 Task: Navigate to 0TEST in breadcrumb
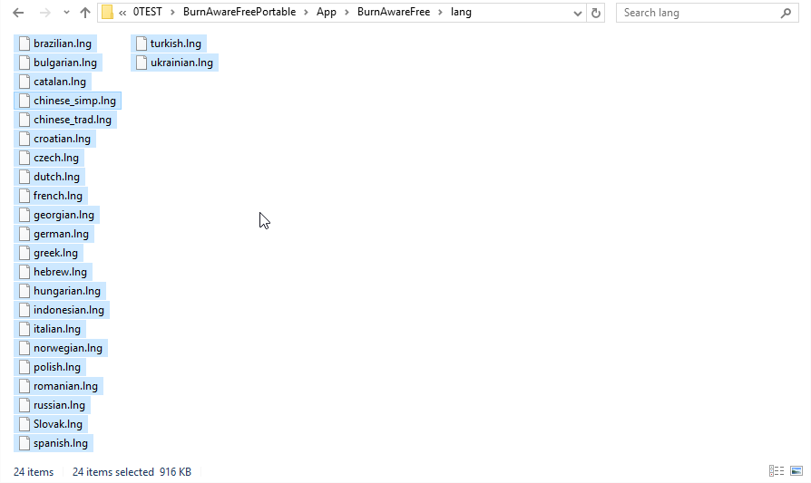click(147, 12)
